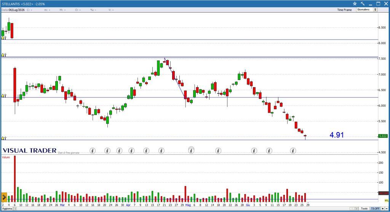The width and height of the screenshot is (390, 212).
Task: Select the blue trendline drawn from the April peak
Action: tap(174, 78)
